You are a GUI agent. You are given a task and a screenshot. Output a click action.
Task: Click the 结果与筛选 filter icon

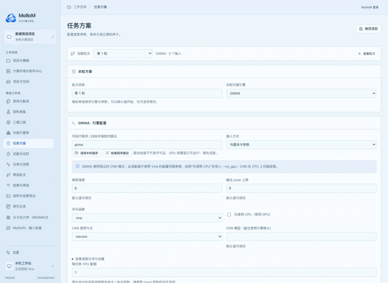coord(8,185)
